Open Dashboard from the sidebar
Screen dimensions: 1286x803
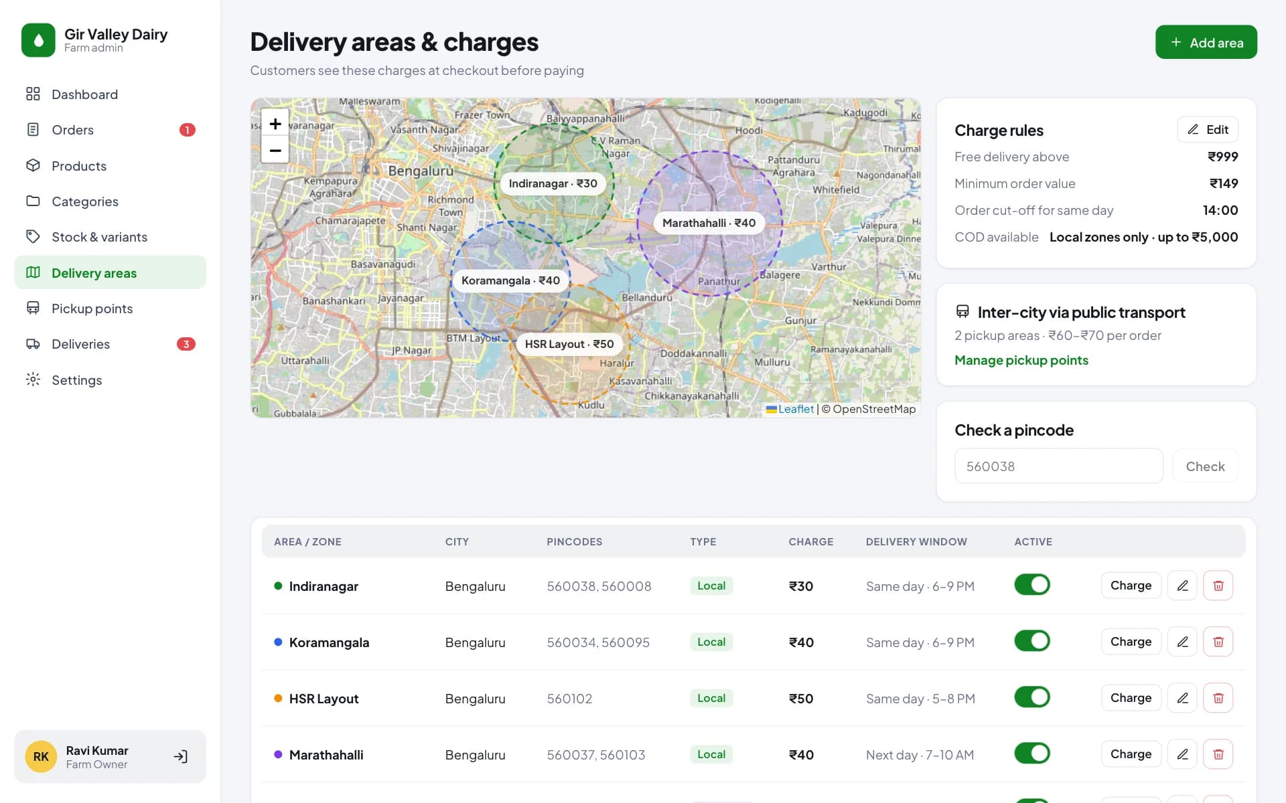point(110,94)
